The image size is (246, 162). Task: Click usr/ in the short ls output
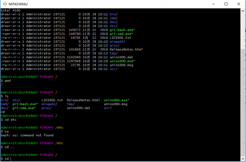tap(108, 108)
